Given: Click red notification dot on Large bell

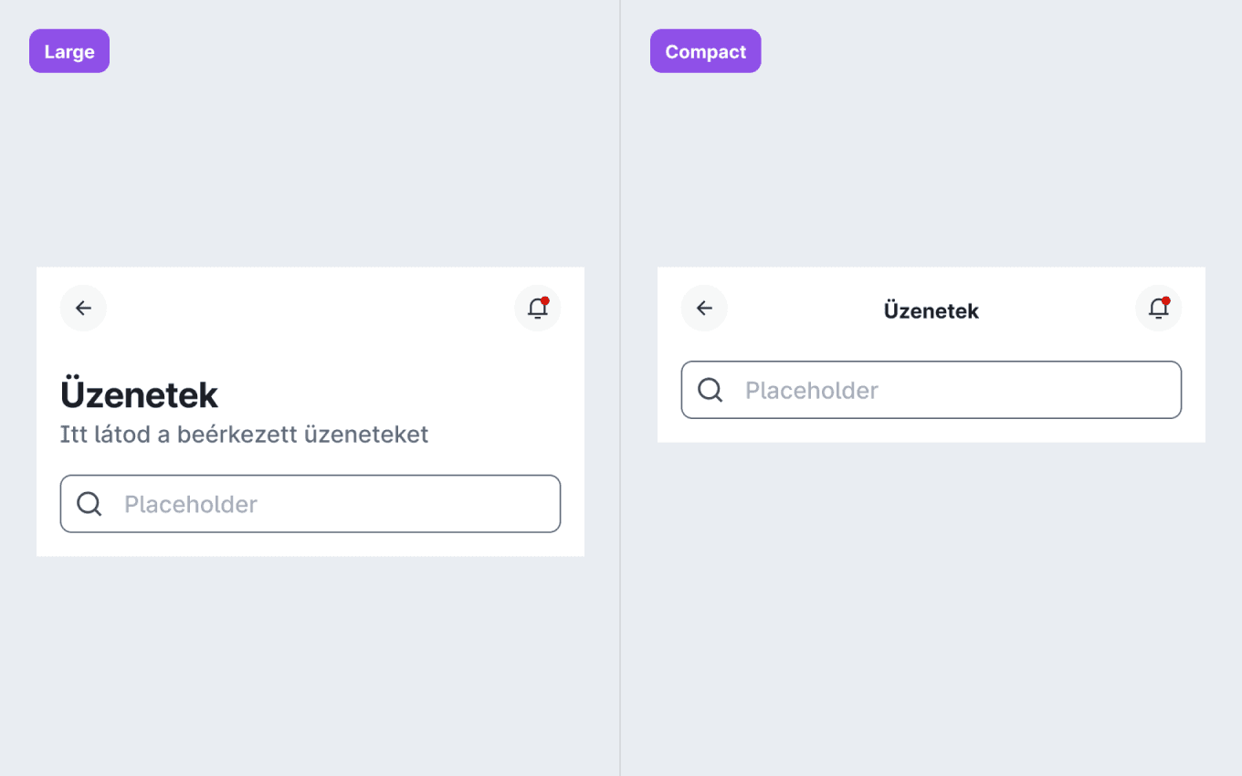Looking at the screenshot, I should coord(545,300).
